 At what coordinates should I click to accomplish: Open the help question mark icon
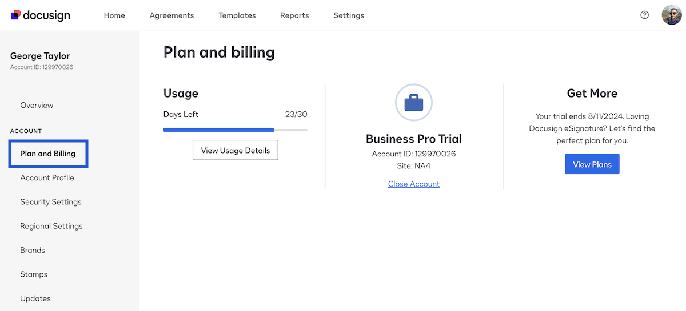click(x=645, y=15)
